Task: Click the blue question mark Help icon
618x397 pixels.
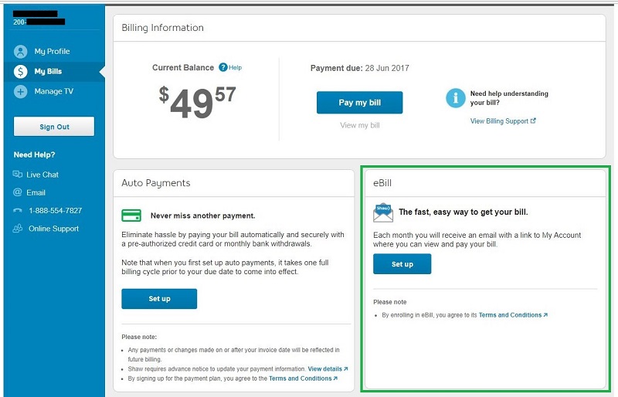Action: click(x=223, y=68)
